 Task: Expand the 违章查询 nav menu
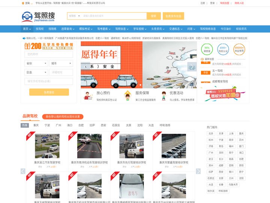coord(68,29)
